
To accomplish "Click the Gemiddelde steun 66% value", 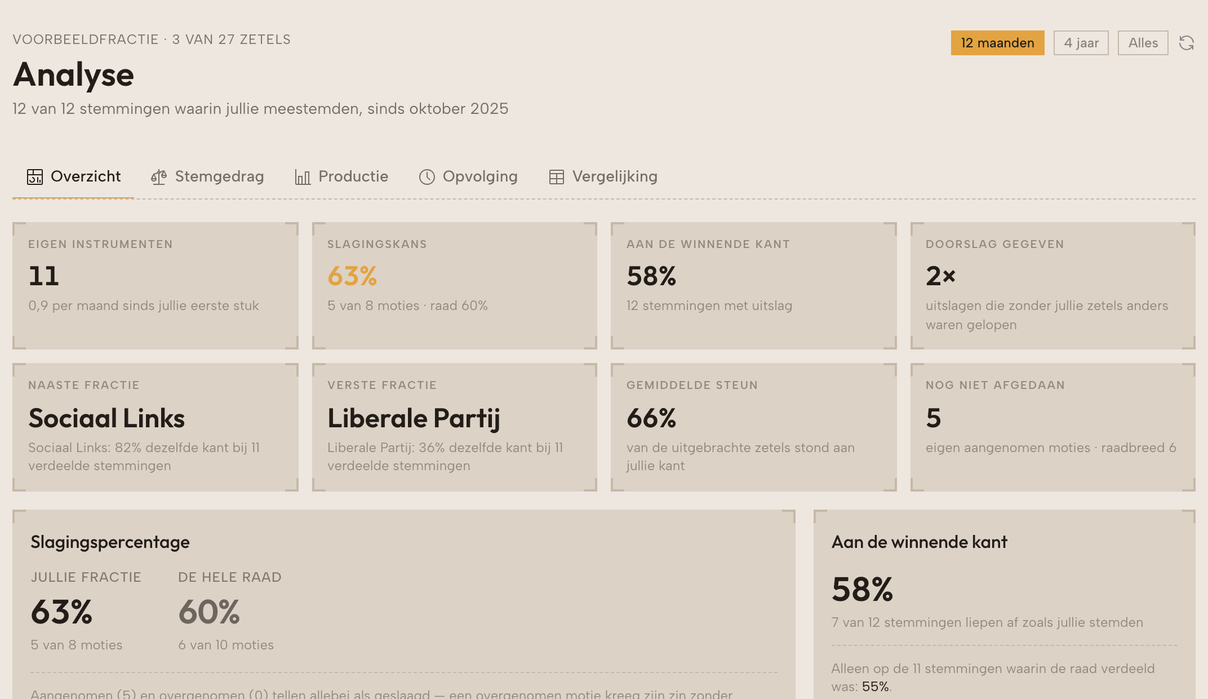I will [651, 418].
